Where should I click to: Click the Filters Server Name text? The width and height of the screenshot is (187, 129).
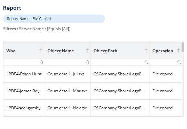[37, 29]
